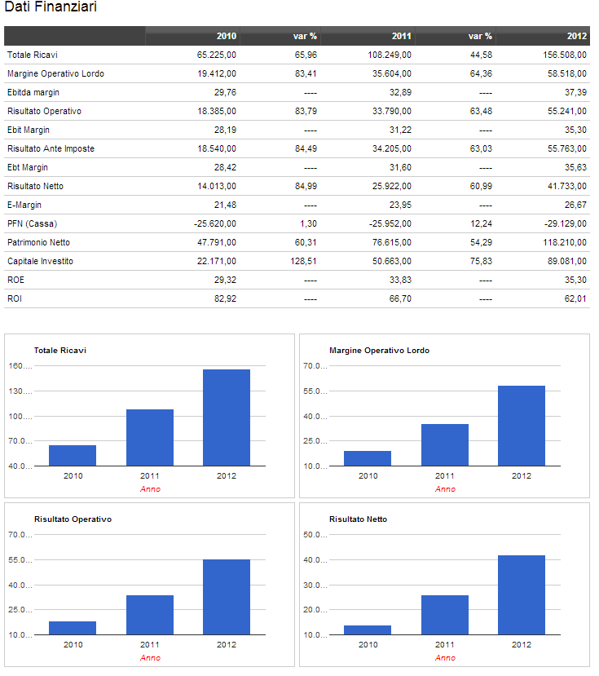The image size is (599, 676).
Task: Click the value 62,01
Action: coord(575,298)
